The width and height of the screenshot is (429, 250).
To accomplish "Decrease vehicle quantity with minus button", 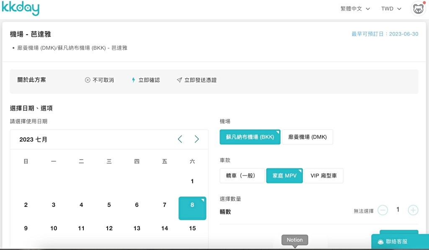I will 382,210.
